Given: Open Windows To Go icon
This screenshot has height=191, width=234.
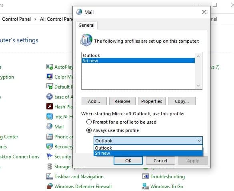Looking at the screenshot, I should (146, 186).
